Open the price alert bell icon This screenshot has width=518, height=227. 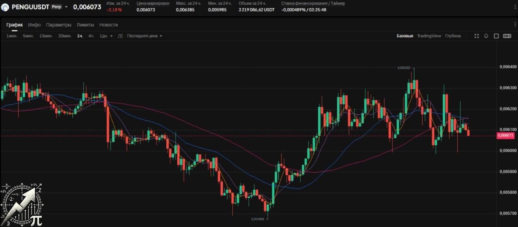click(x=486, y=36)
